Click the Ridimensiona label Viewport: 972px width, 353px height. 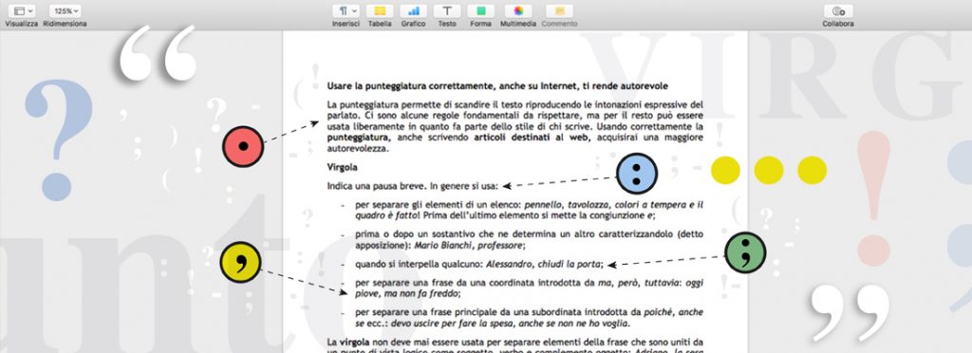(65, 24)
